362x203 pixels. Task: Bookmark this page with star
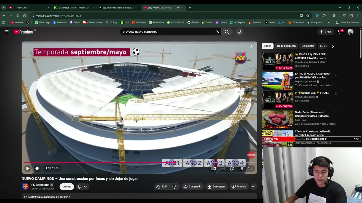tap(308, 16)
